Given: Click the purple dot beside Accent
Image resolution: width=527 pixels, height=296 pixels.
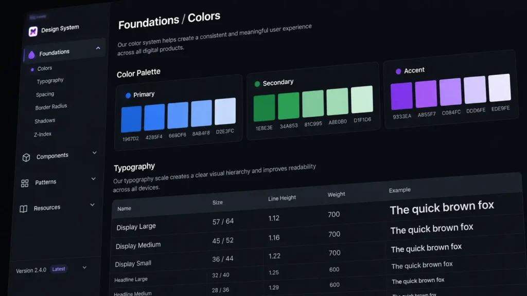Looking at the screenshot, I should (x=398, y=71).
